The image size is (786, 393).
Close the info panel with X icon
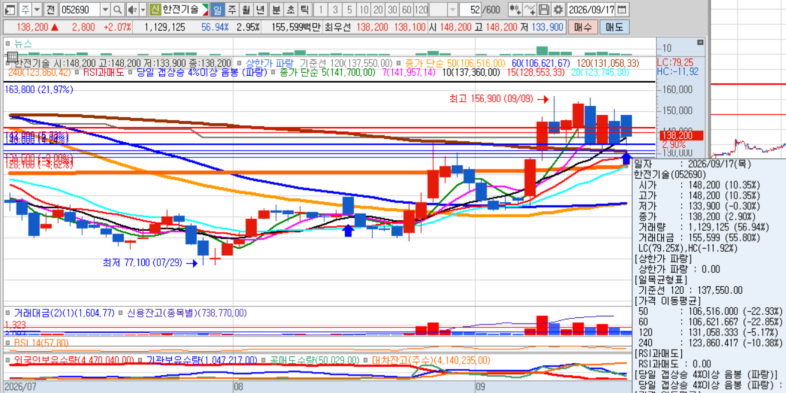[x=700, y=43]
